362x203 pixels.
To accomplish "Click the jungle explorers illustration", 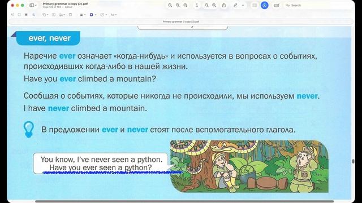I will (249, 166).
